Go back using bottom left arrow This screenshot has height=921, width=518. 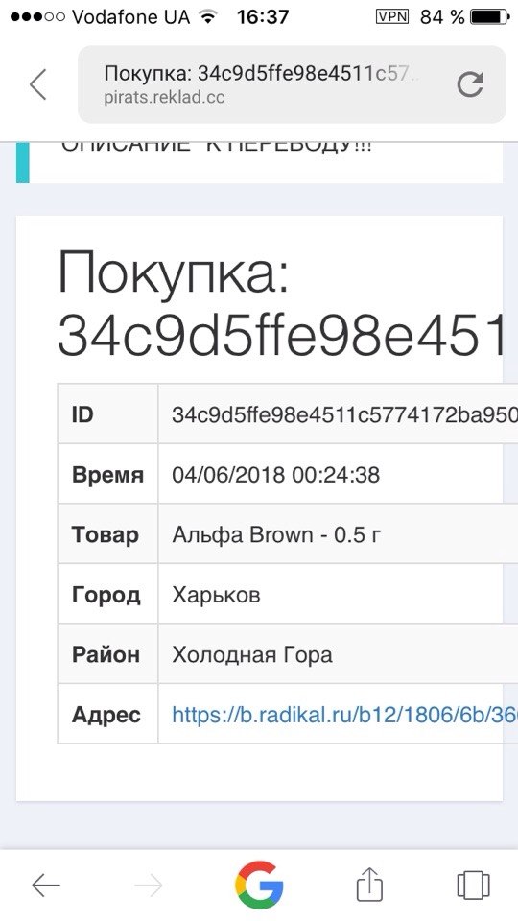point(46,886)
